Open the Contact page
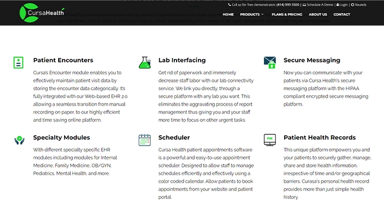The image size is (384, 219). click(x=342, y=14)
